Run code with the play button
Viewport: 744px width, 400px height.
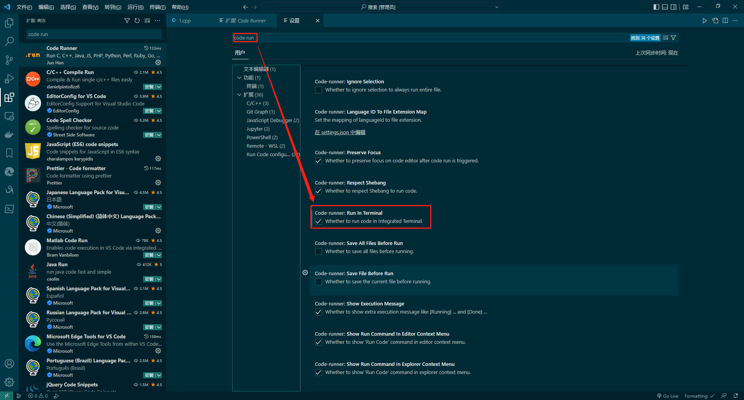coord(705,21)
